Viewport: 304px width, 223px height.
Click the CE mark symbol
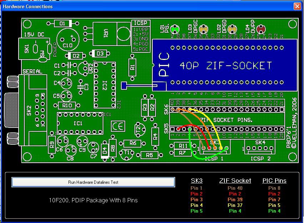[x=118, y=126]
